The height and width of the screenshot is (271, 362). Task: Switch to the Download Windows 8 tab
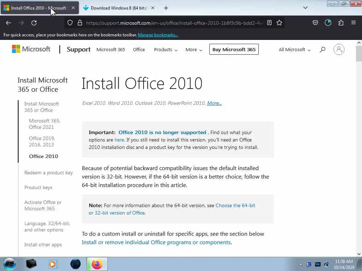pyautogui.click(x=119, y=8)
